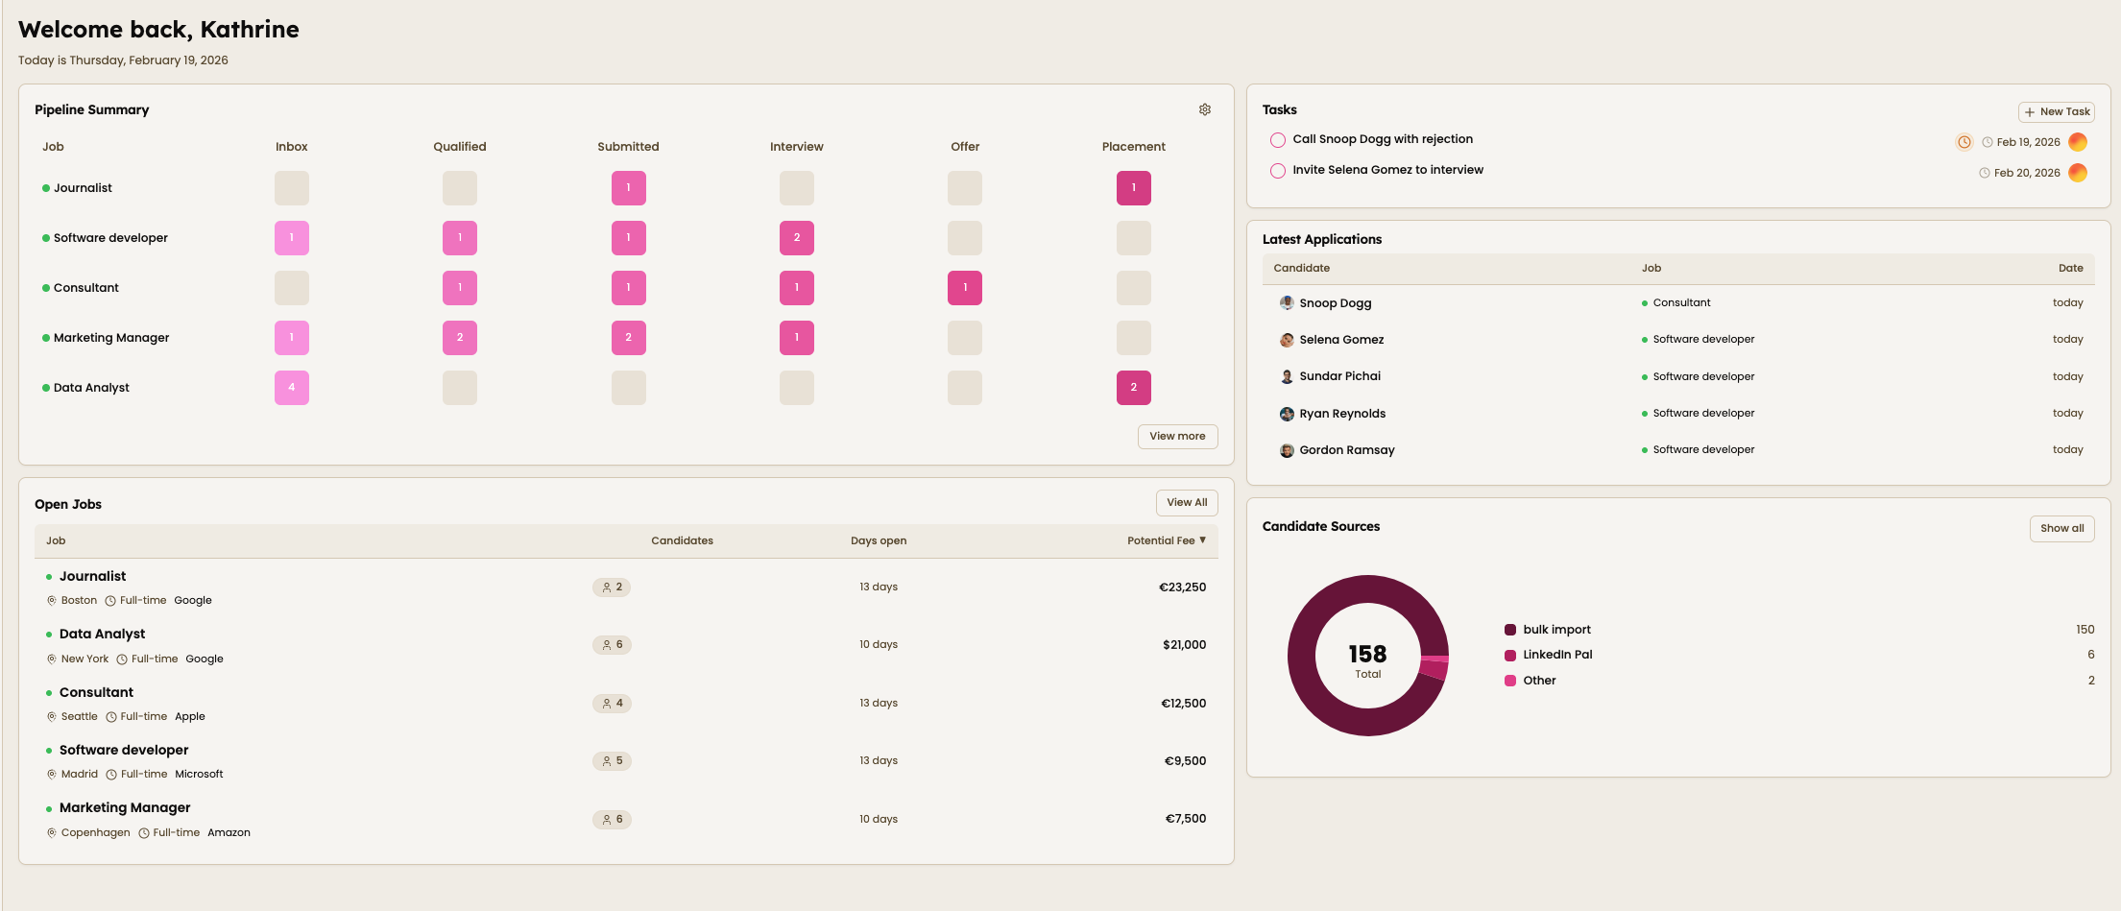
Task: Click the clock icon beside Feb 20, 2026
Action: tap(1985, 173)
